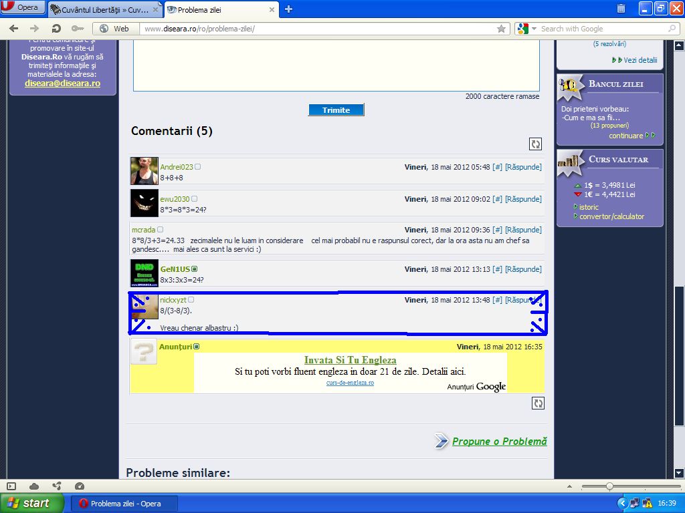Reply to Andrei023 via Răspunde

coord(523,167)
